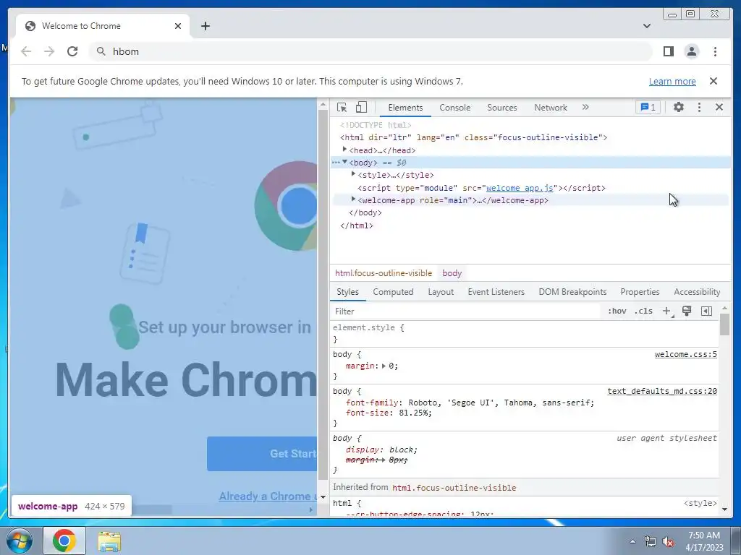Open Windows Start button
Screen dimensions: 741x555
(19, 541)
